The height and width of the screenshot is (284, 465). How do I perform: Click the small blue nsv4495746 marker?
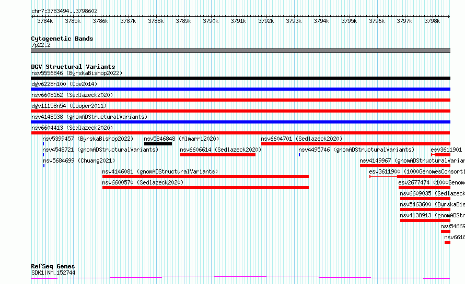299,155
